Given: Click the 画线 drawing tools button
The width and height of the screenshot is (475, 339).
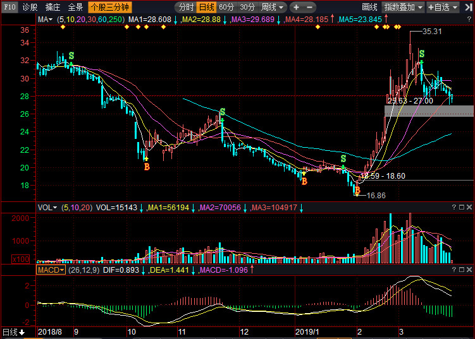Looking at the screenshot, I should click(369, 7).
